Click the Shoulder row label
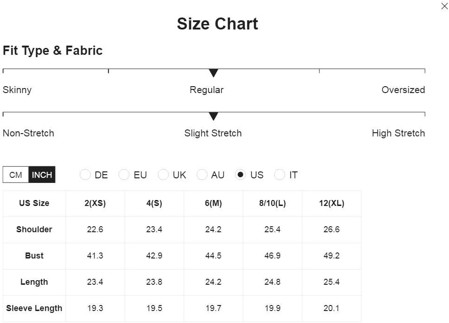This screenshot has height=323, width=449. [x=34, y=229]
